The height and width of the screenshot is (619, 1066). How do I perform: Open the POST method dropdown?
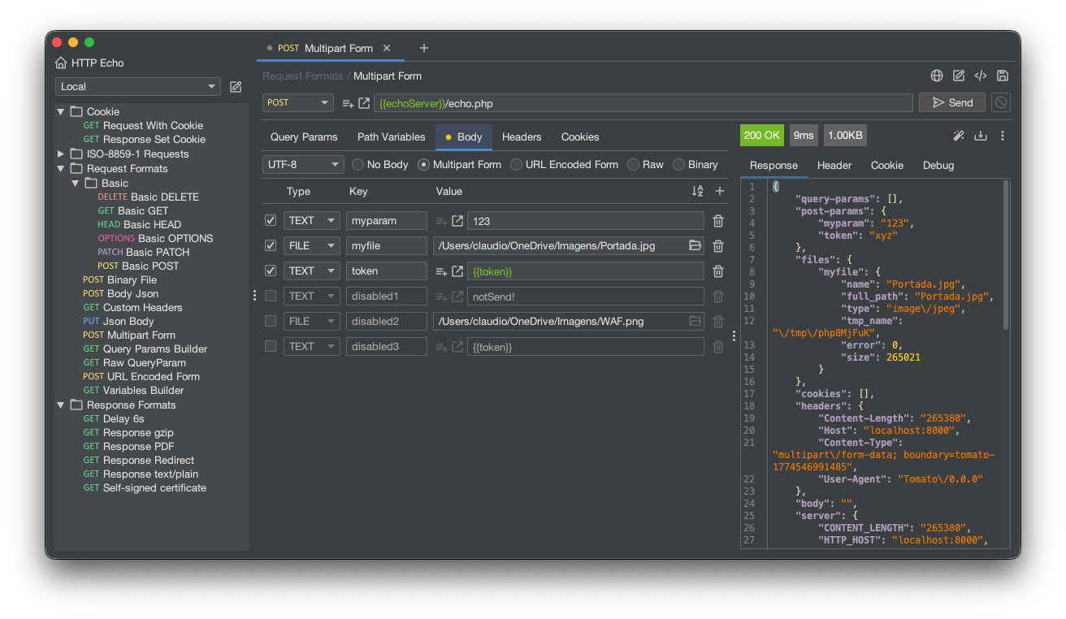[x=298, y=102]
